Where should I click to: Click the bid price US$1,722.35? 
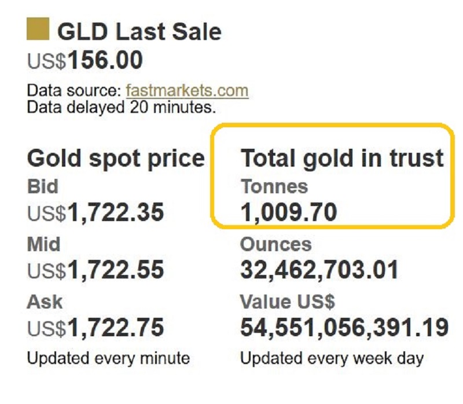click(95, 213)
